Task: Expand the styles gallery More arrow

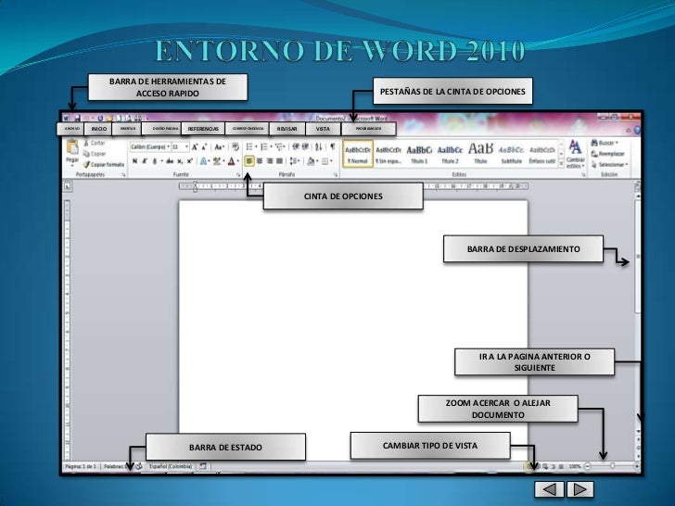Action: (561, 164)
